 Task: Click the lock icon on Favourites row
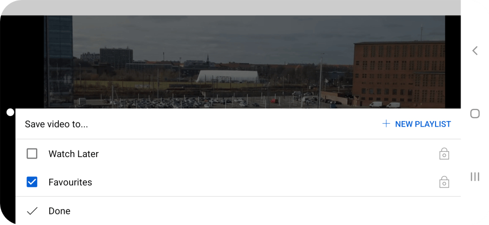(x=444, y=182)
